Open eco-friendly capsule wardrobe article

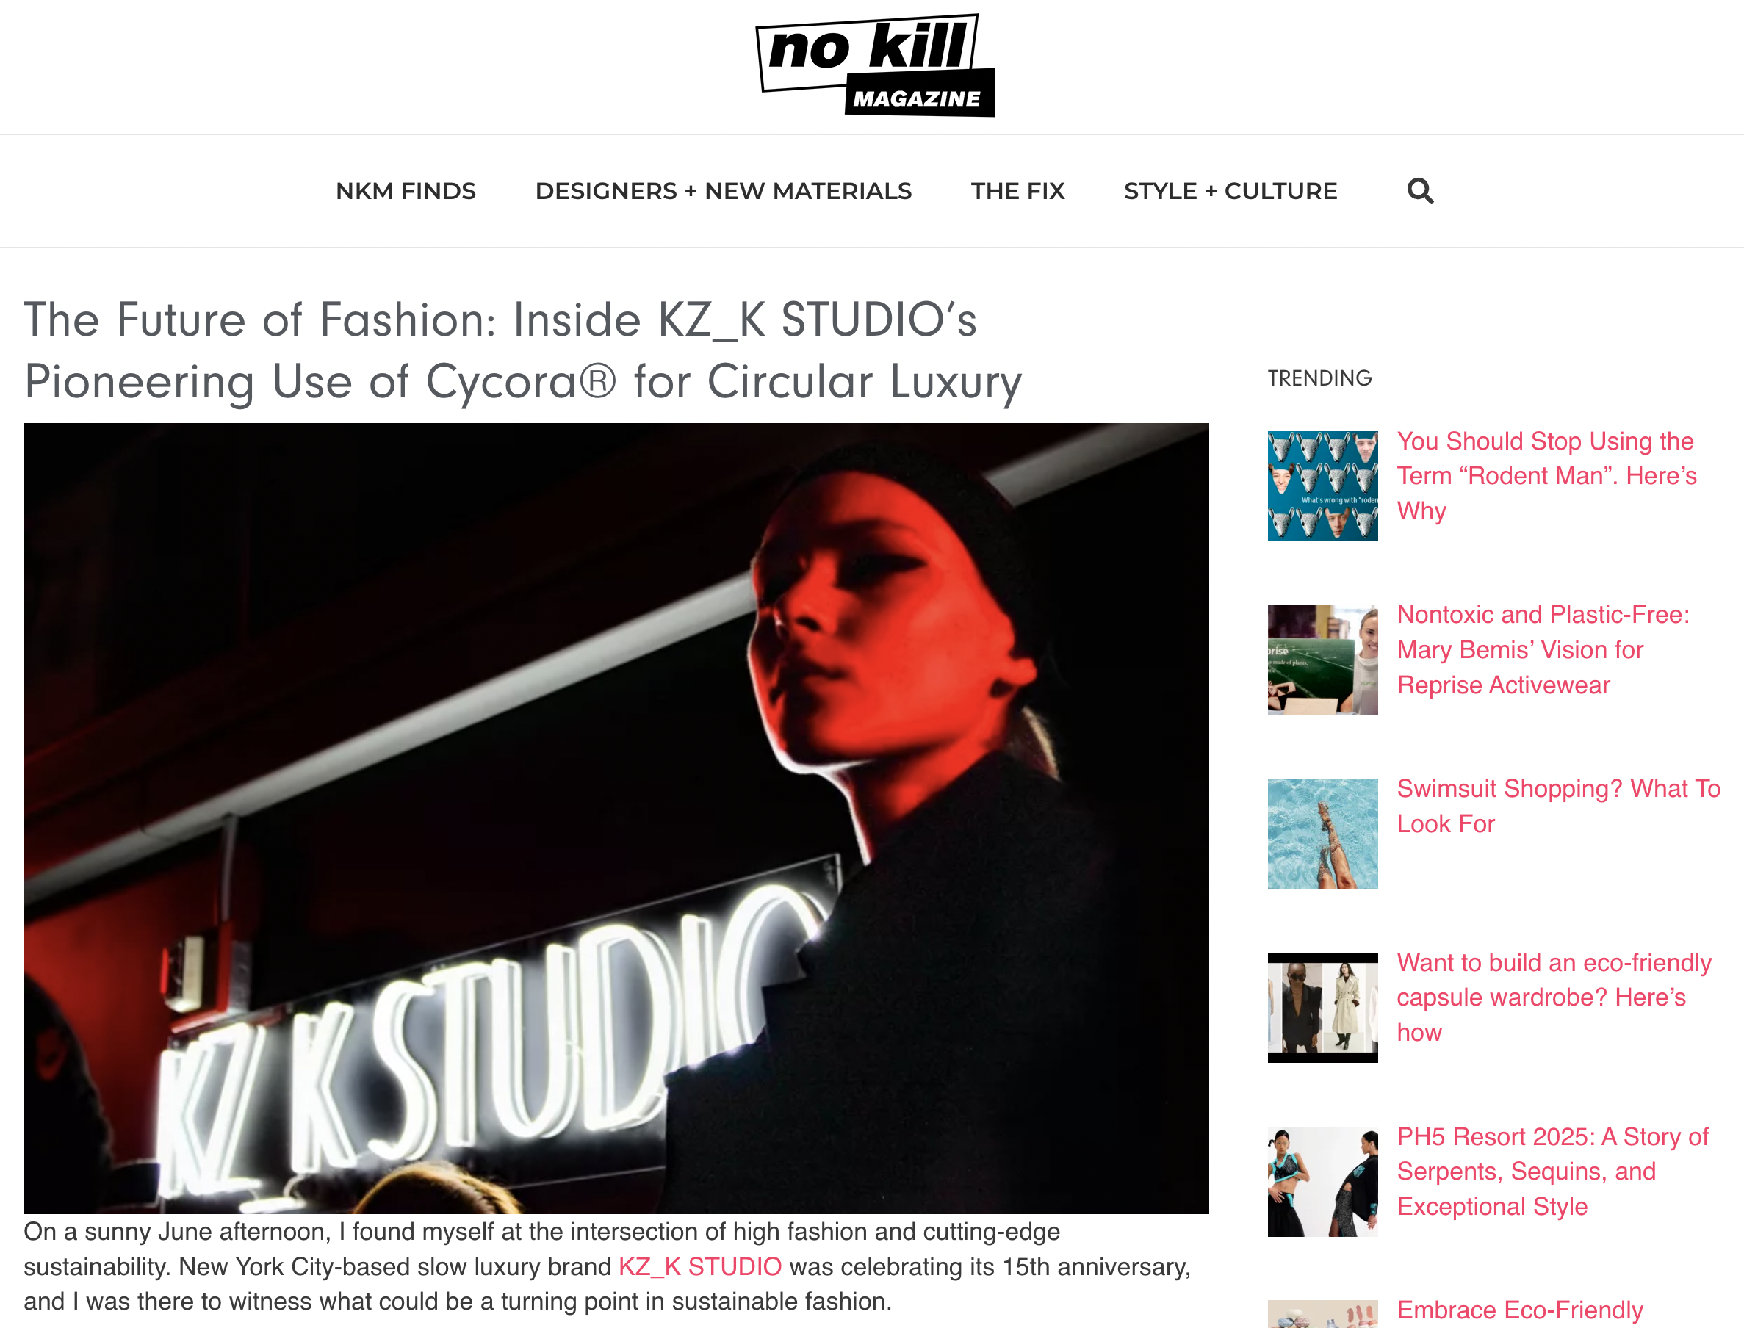click(x=1554, y=997)
